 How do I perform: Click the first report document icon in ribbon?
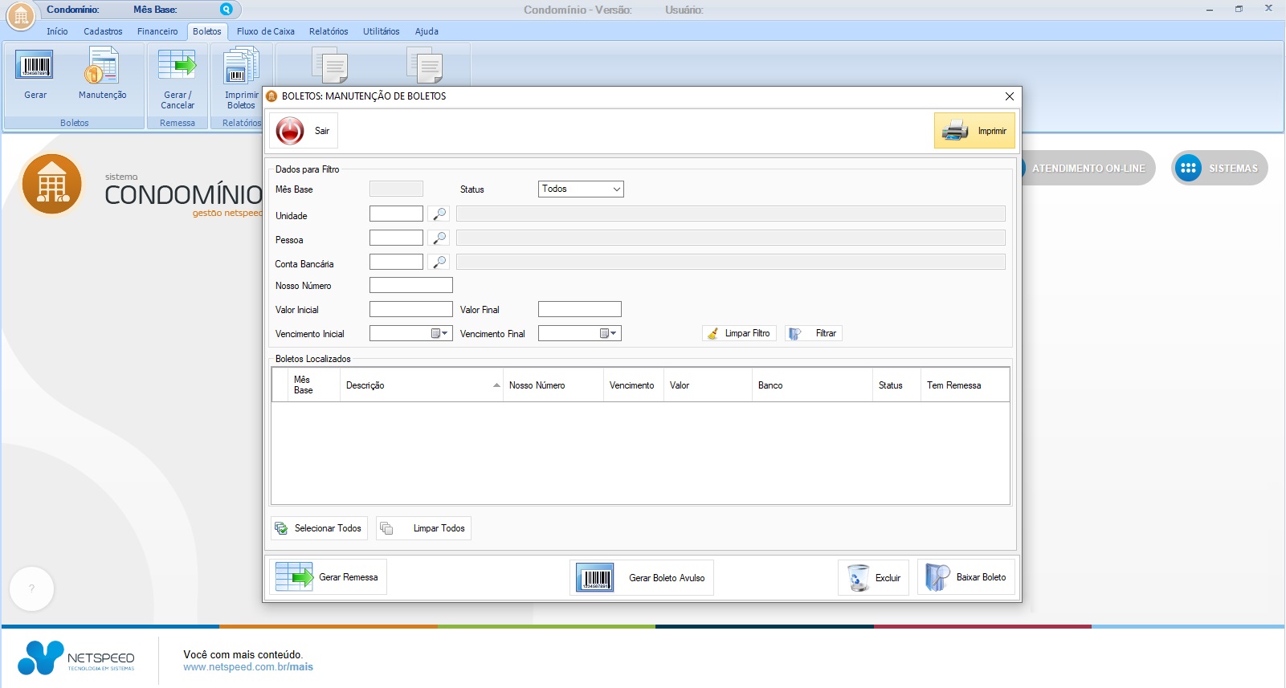click(x=329, y=65)
